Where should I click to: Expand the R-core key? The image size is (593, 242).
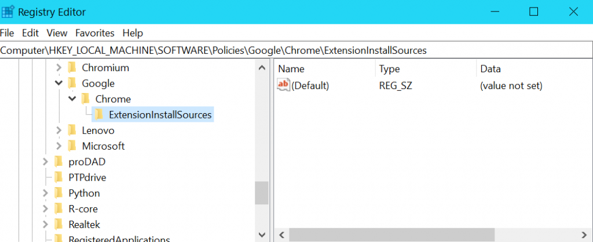45,209
